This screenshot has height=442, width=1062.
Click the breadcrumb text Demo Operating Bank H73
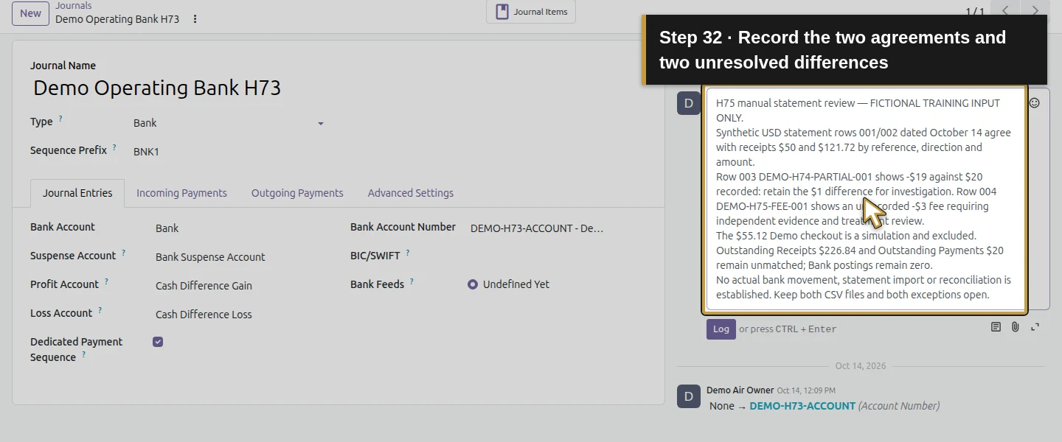[x=117, y=19]
